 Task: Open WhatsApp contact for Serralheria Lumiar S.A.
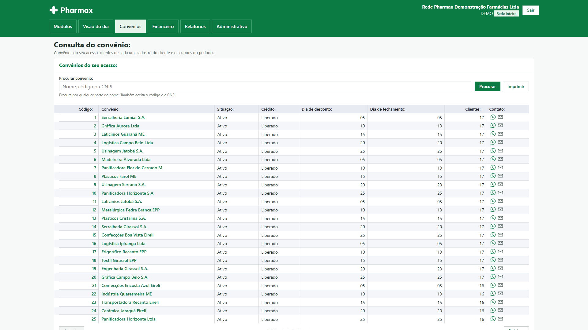coord(493,117)
